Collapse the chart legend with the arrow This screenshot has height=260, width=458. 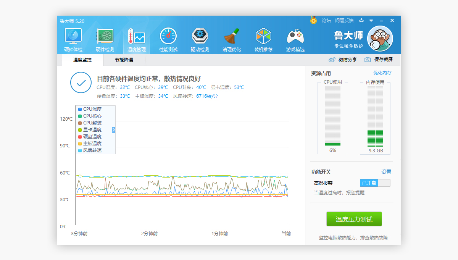[114, 130]
